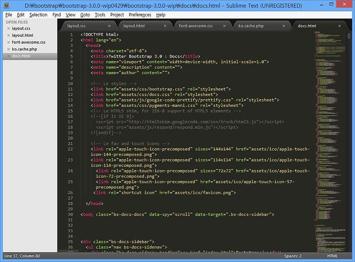Close the Sublime Text window

click(344, 4)
